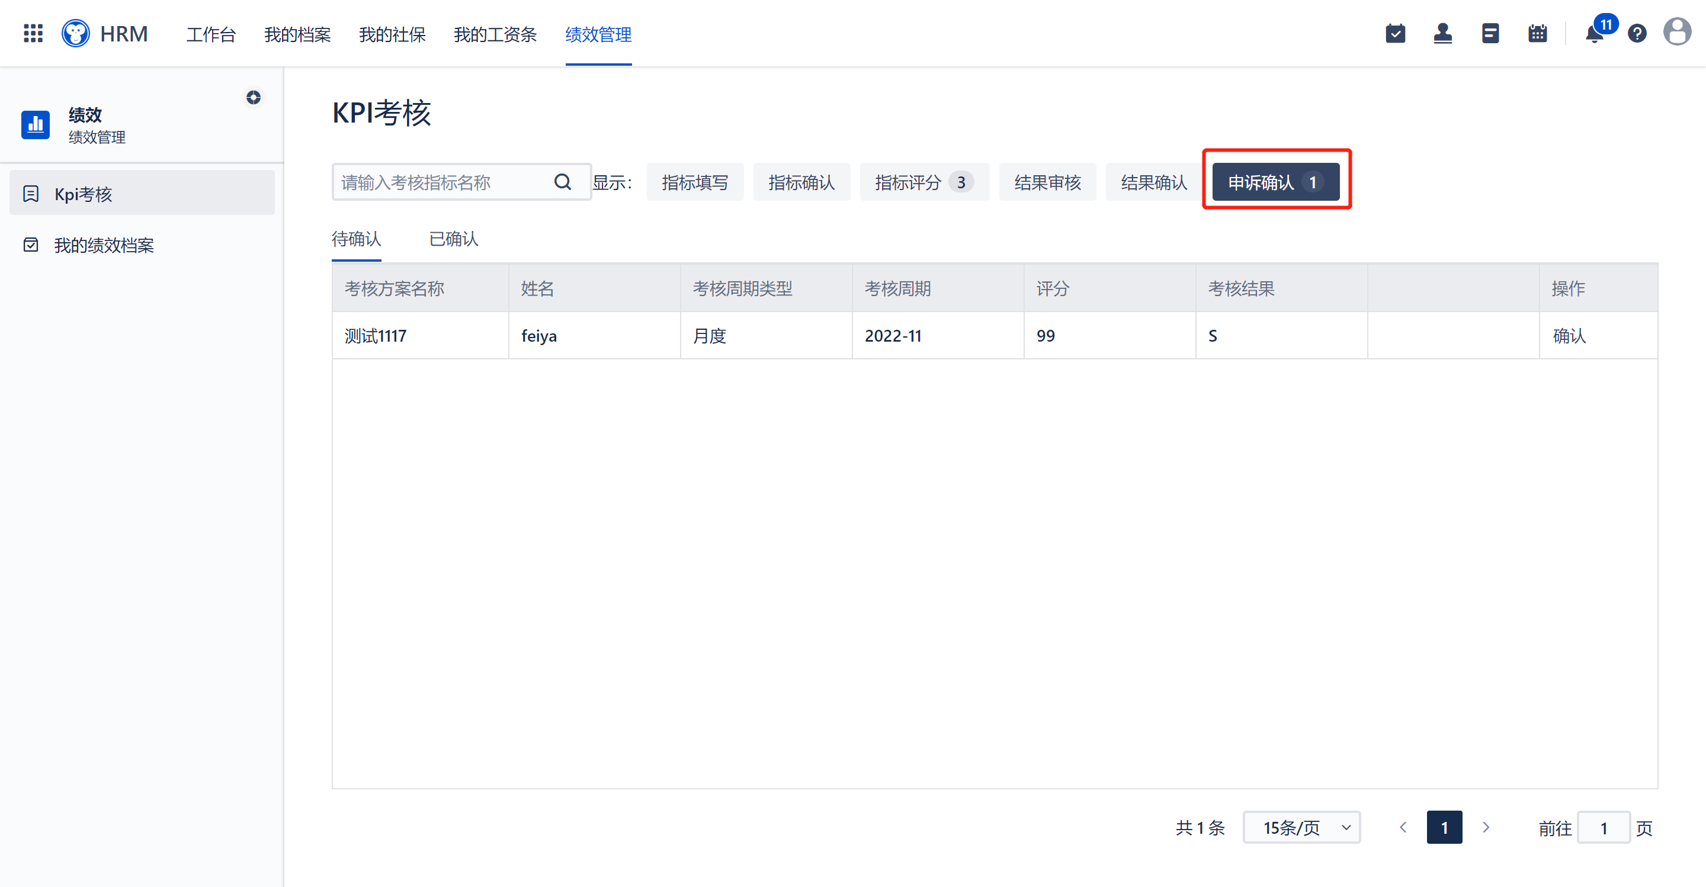Show the 结果确认 filter
This screenshot has height=887, width=1706.
[x=1155, y=182]
